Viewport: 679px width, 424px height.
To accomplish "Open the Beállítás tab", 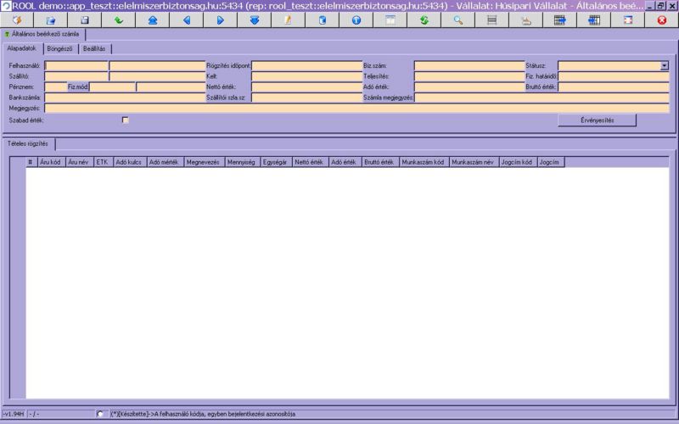I will pyautogui.click(x=94, y=48).
